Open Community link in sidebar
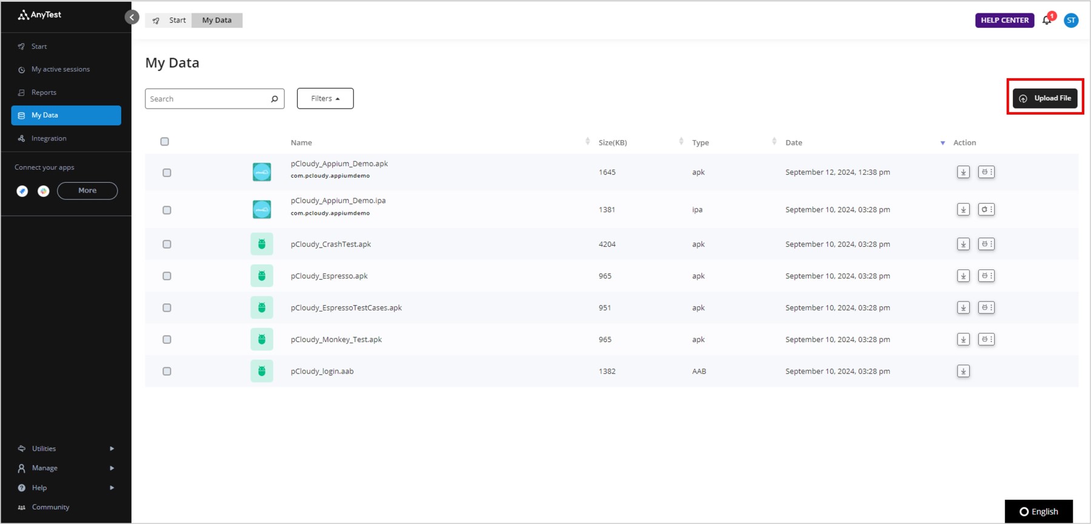This screenshot has width=1091, height=524. coord(50,507)
